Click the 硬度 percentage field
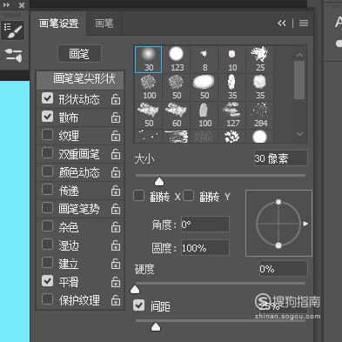The width and height of the screenshot is (342, 342). pyautogui.click(x=283, y=269)
